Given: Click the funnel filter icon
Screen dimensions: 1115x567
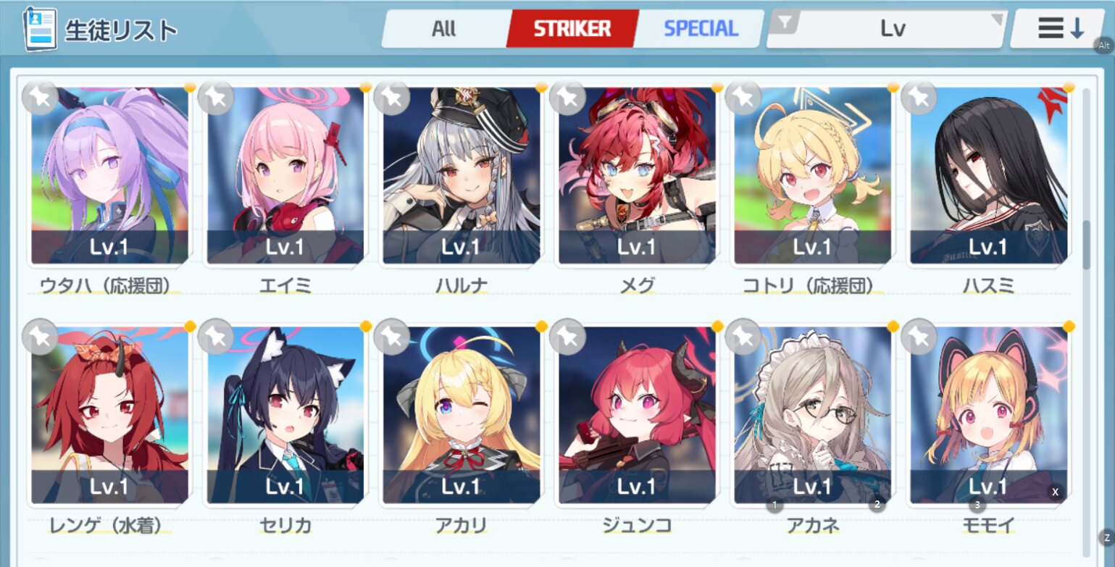Looking at the screenshot, I should click(785, 24).
